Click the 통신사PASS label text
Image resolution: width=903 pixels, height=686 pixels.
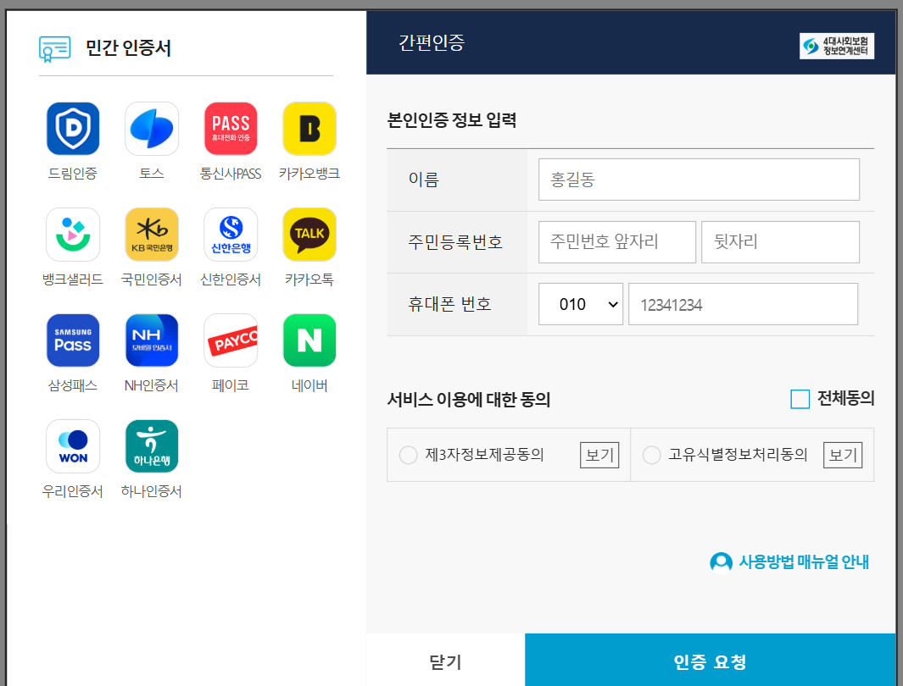231,174
